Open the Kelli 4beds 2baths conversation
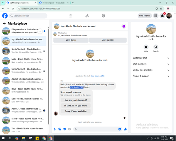Image resolution: width=176 pixels, height=141 pixels. pyautogui.click(x=24, y=100)
